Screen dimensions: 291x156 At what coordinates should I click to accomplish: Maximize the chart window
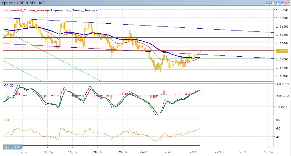(283, 2)
